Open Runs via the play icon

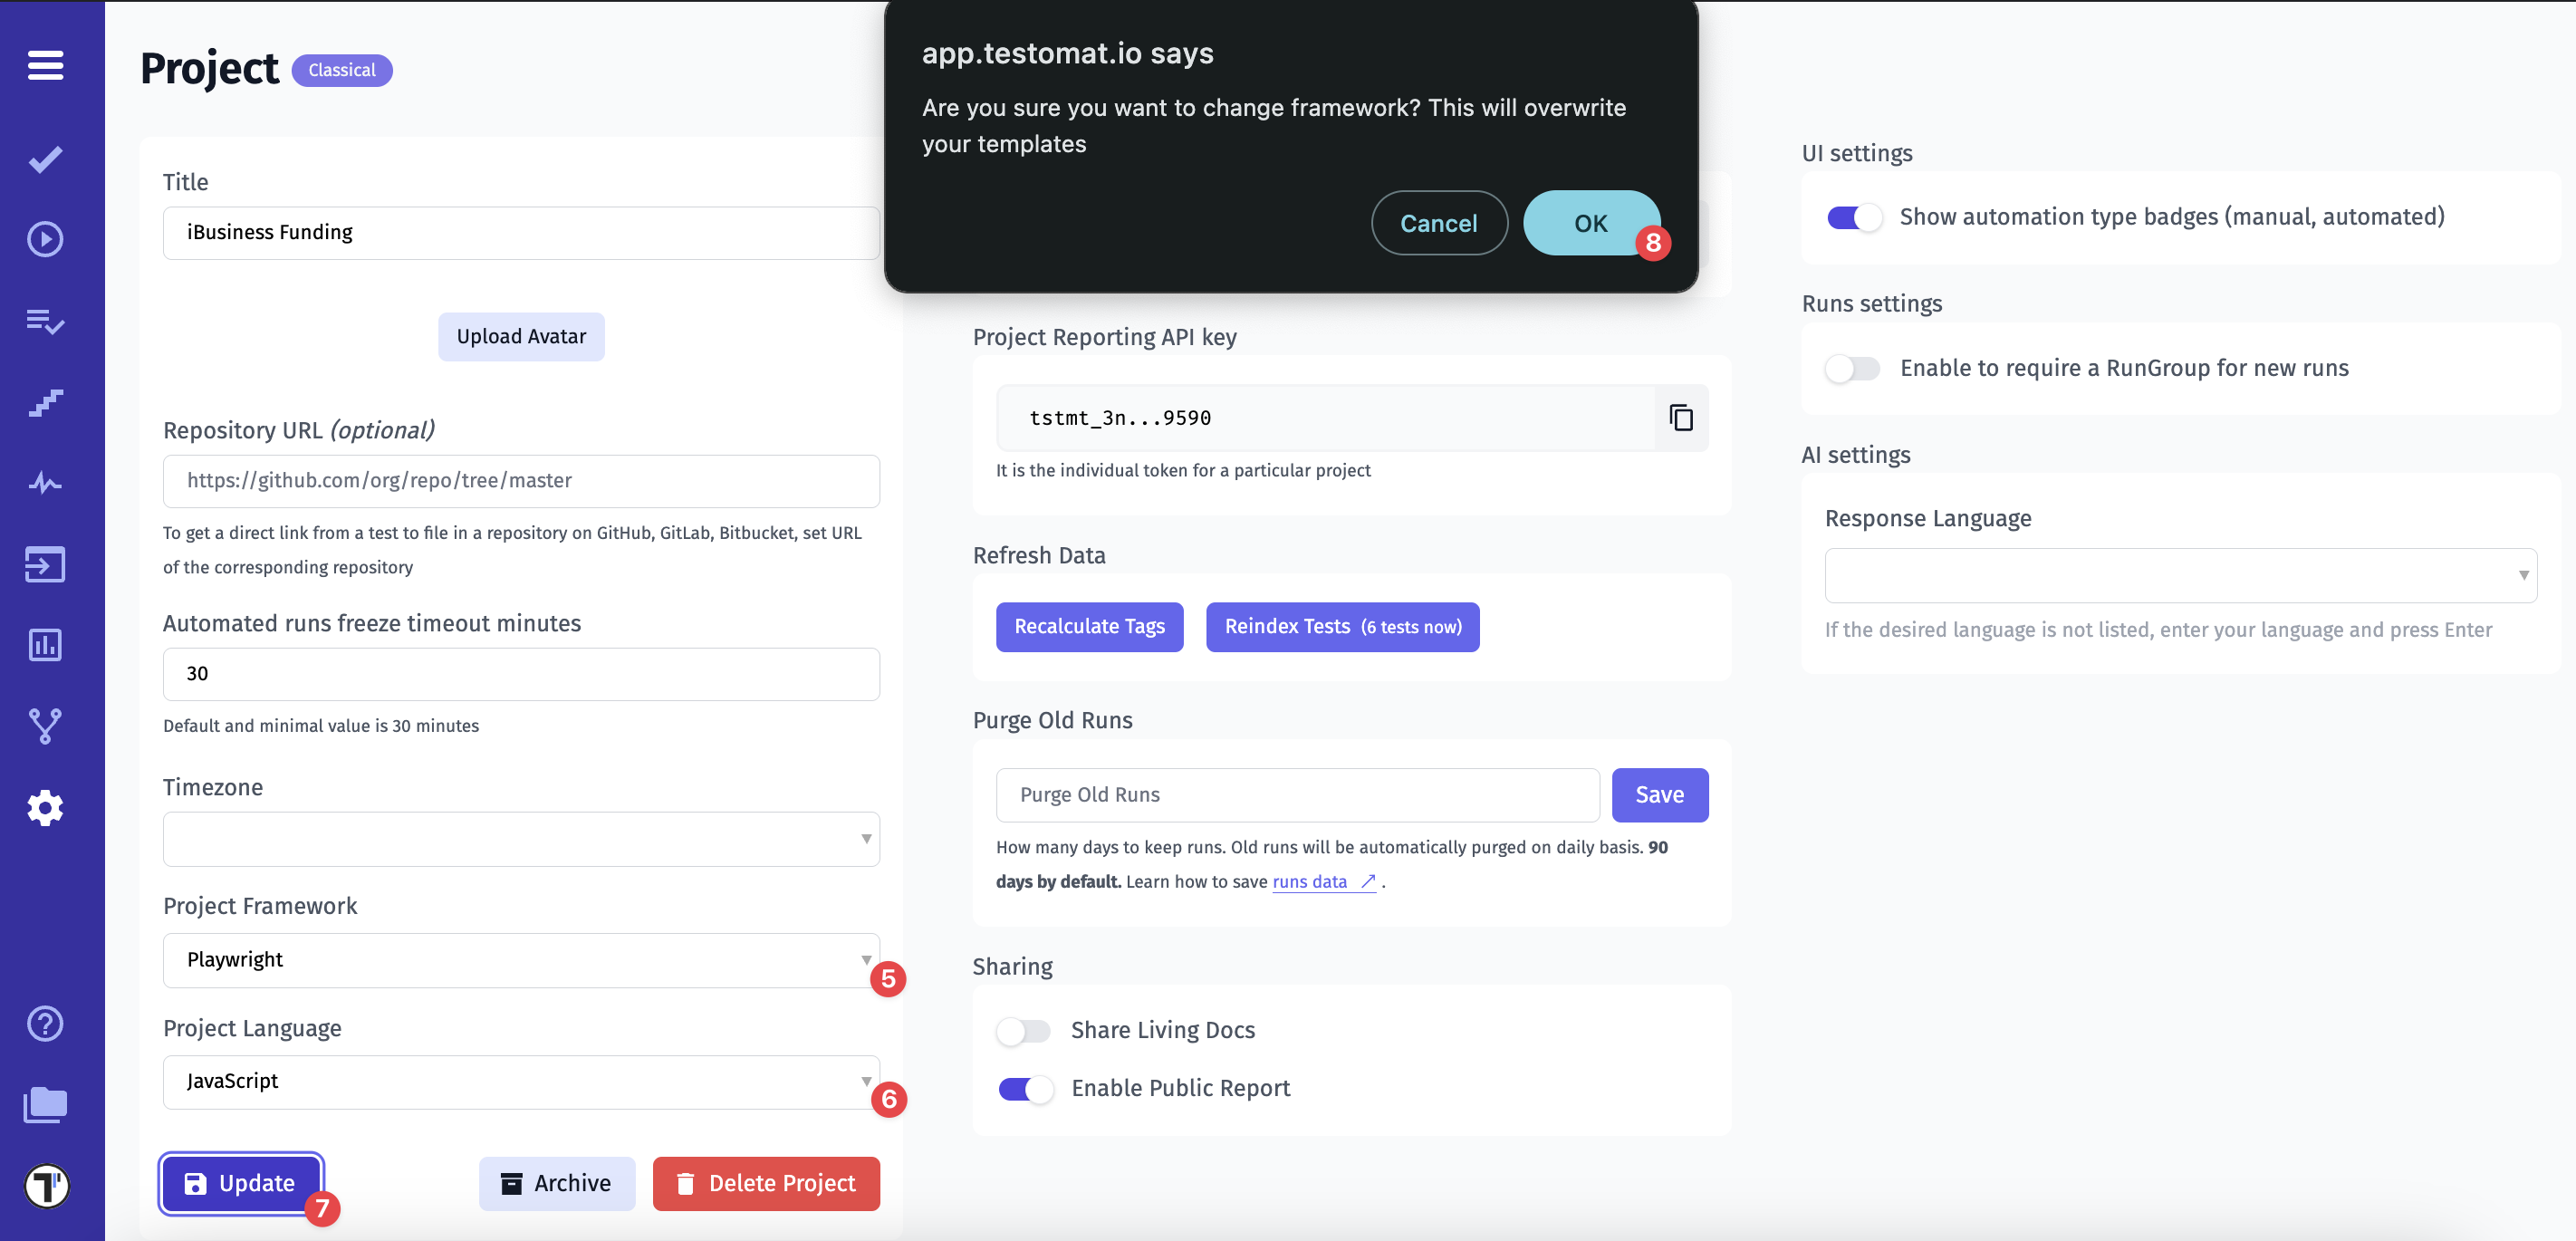click(x=44, y=239)
